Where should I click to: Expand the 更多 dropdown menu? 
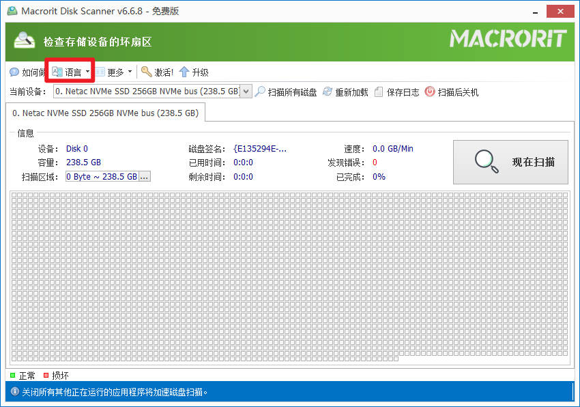pos(113,72)
